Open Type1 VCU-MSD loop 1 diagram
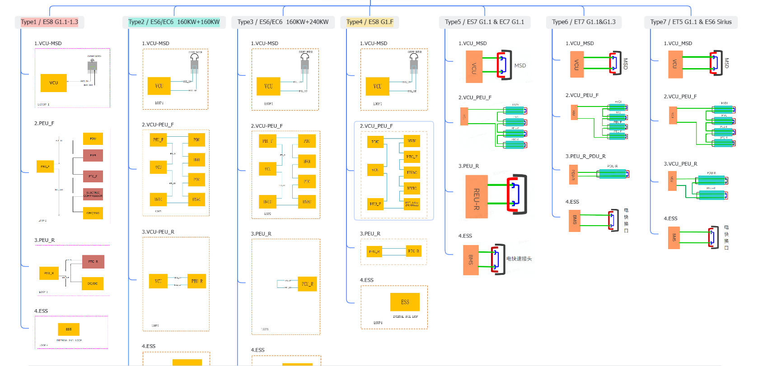 point(72,78)
